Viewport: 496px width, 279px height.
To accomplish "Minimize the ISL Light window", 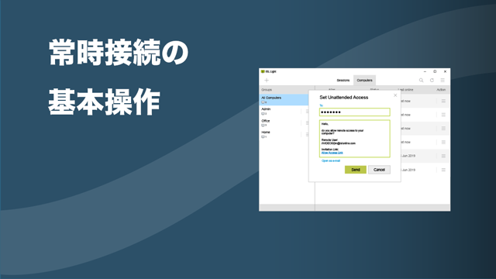I will point(425,71).
